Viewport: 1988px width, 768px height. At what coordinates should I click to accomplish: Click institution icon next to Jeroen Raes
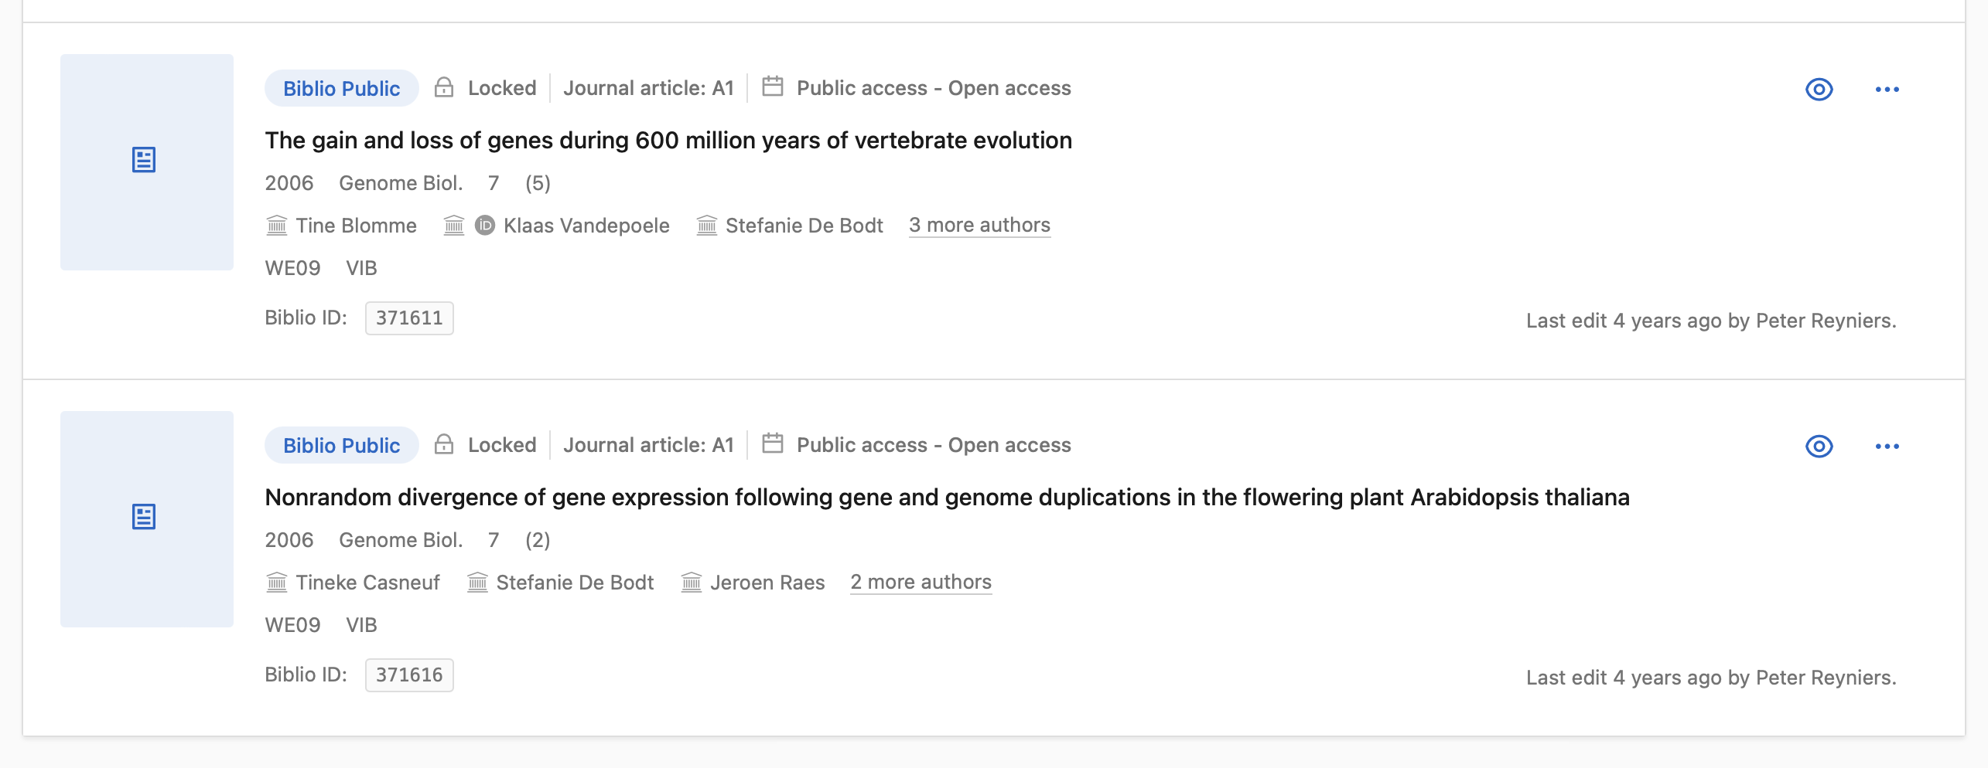pyautogui.click(x=691, y=583)
